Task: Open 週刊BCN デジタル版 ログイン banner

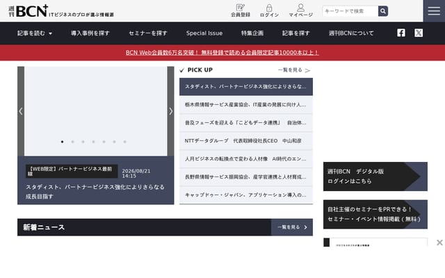Action: [x=375, y=177]
